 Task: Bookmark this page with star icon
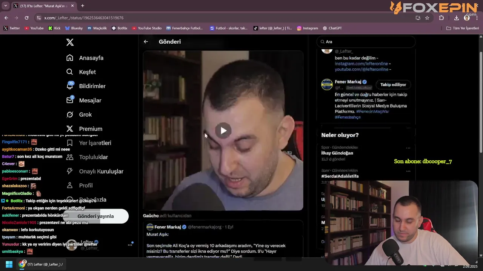pos(427,18)
